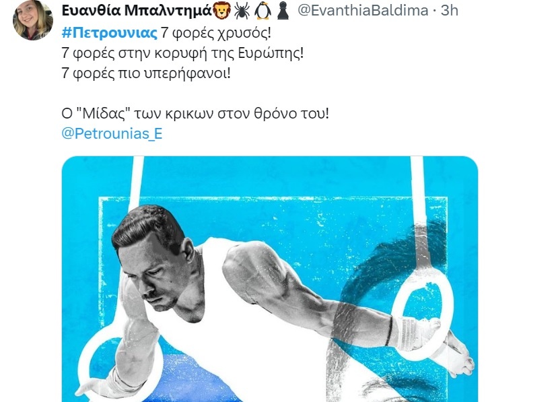This screenshot has width=554, height=402.
Task: Click the lion emoji in display name
Action: pos(221,11)
